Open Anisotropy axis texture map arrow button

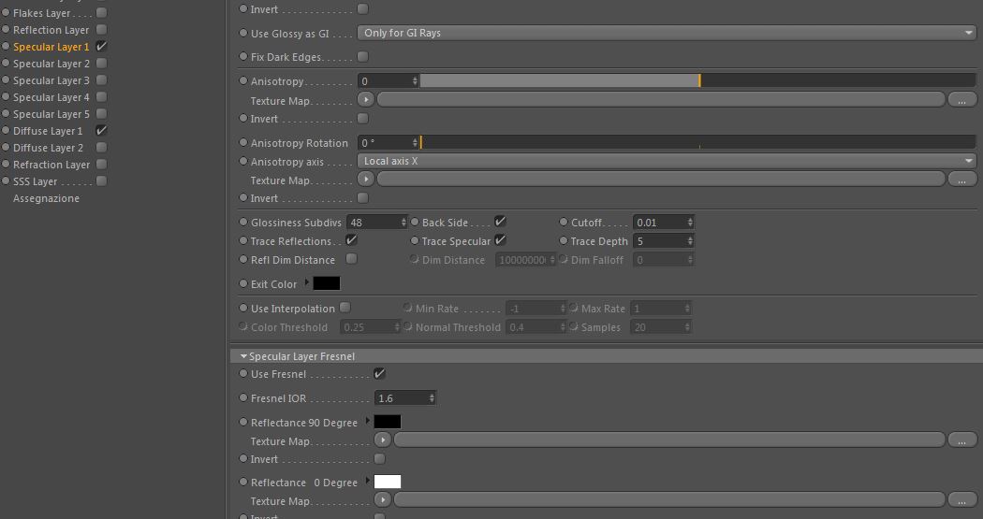coord(366,179)
